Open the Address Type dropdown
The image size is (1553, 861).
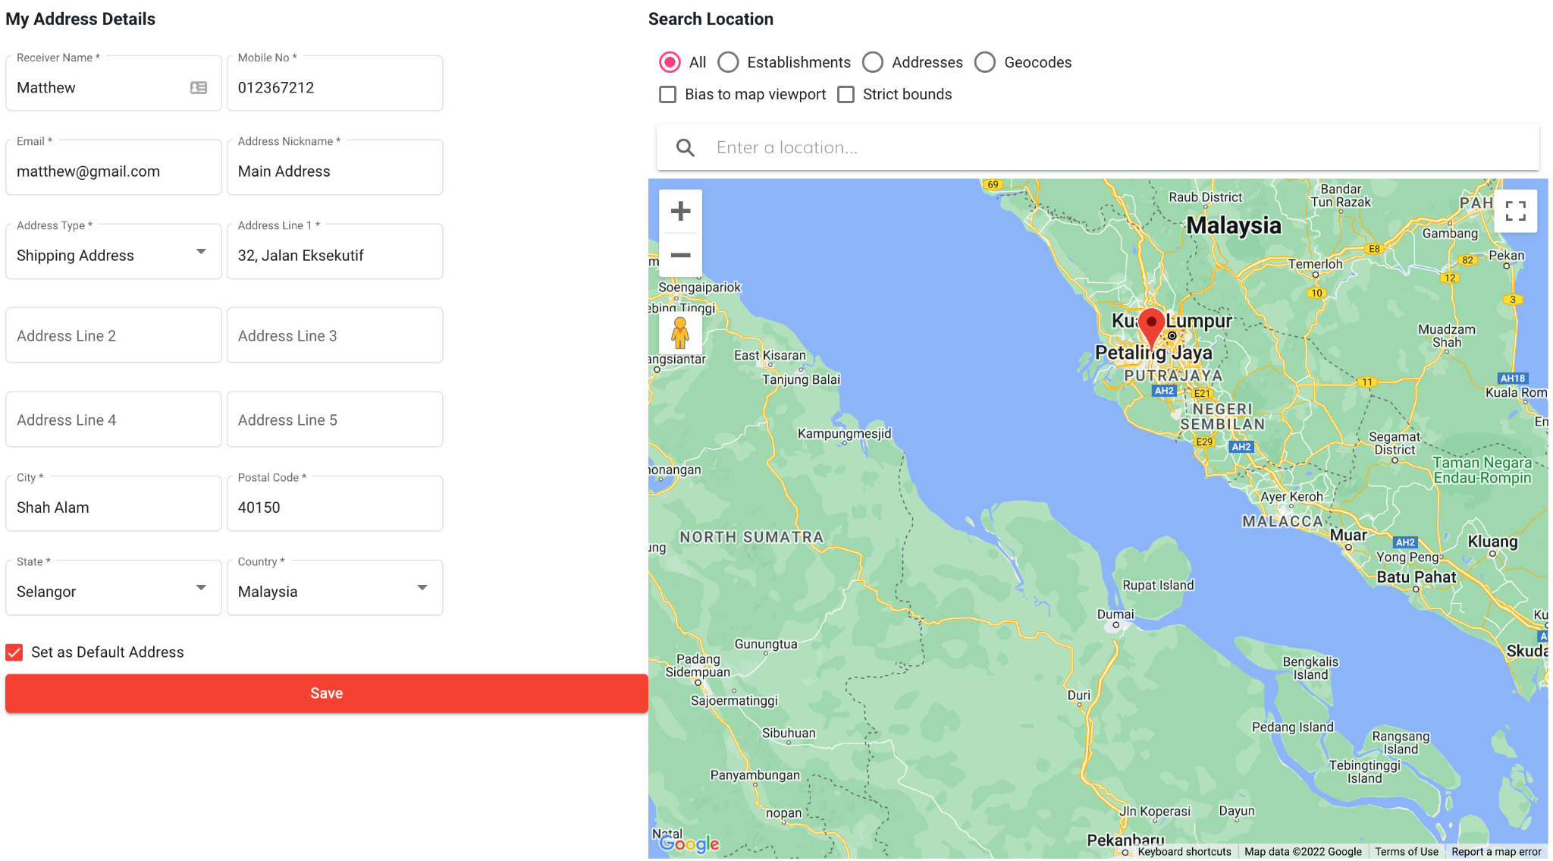[x=113, y=255]
